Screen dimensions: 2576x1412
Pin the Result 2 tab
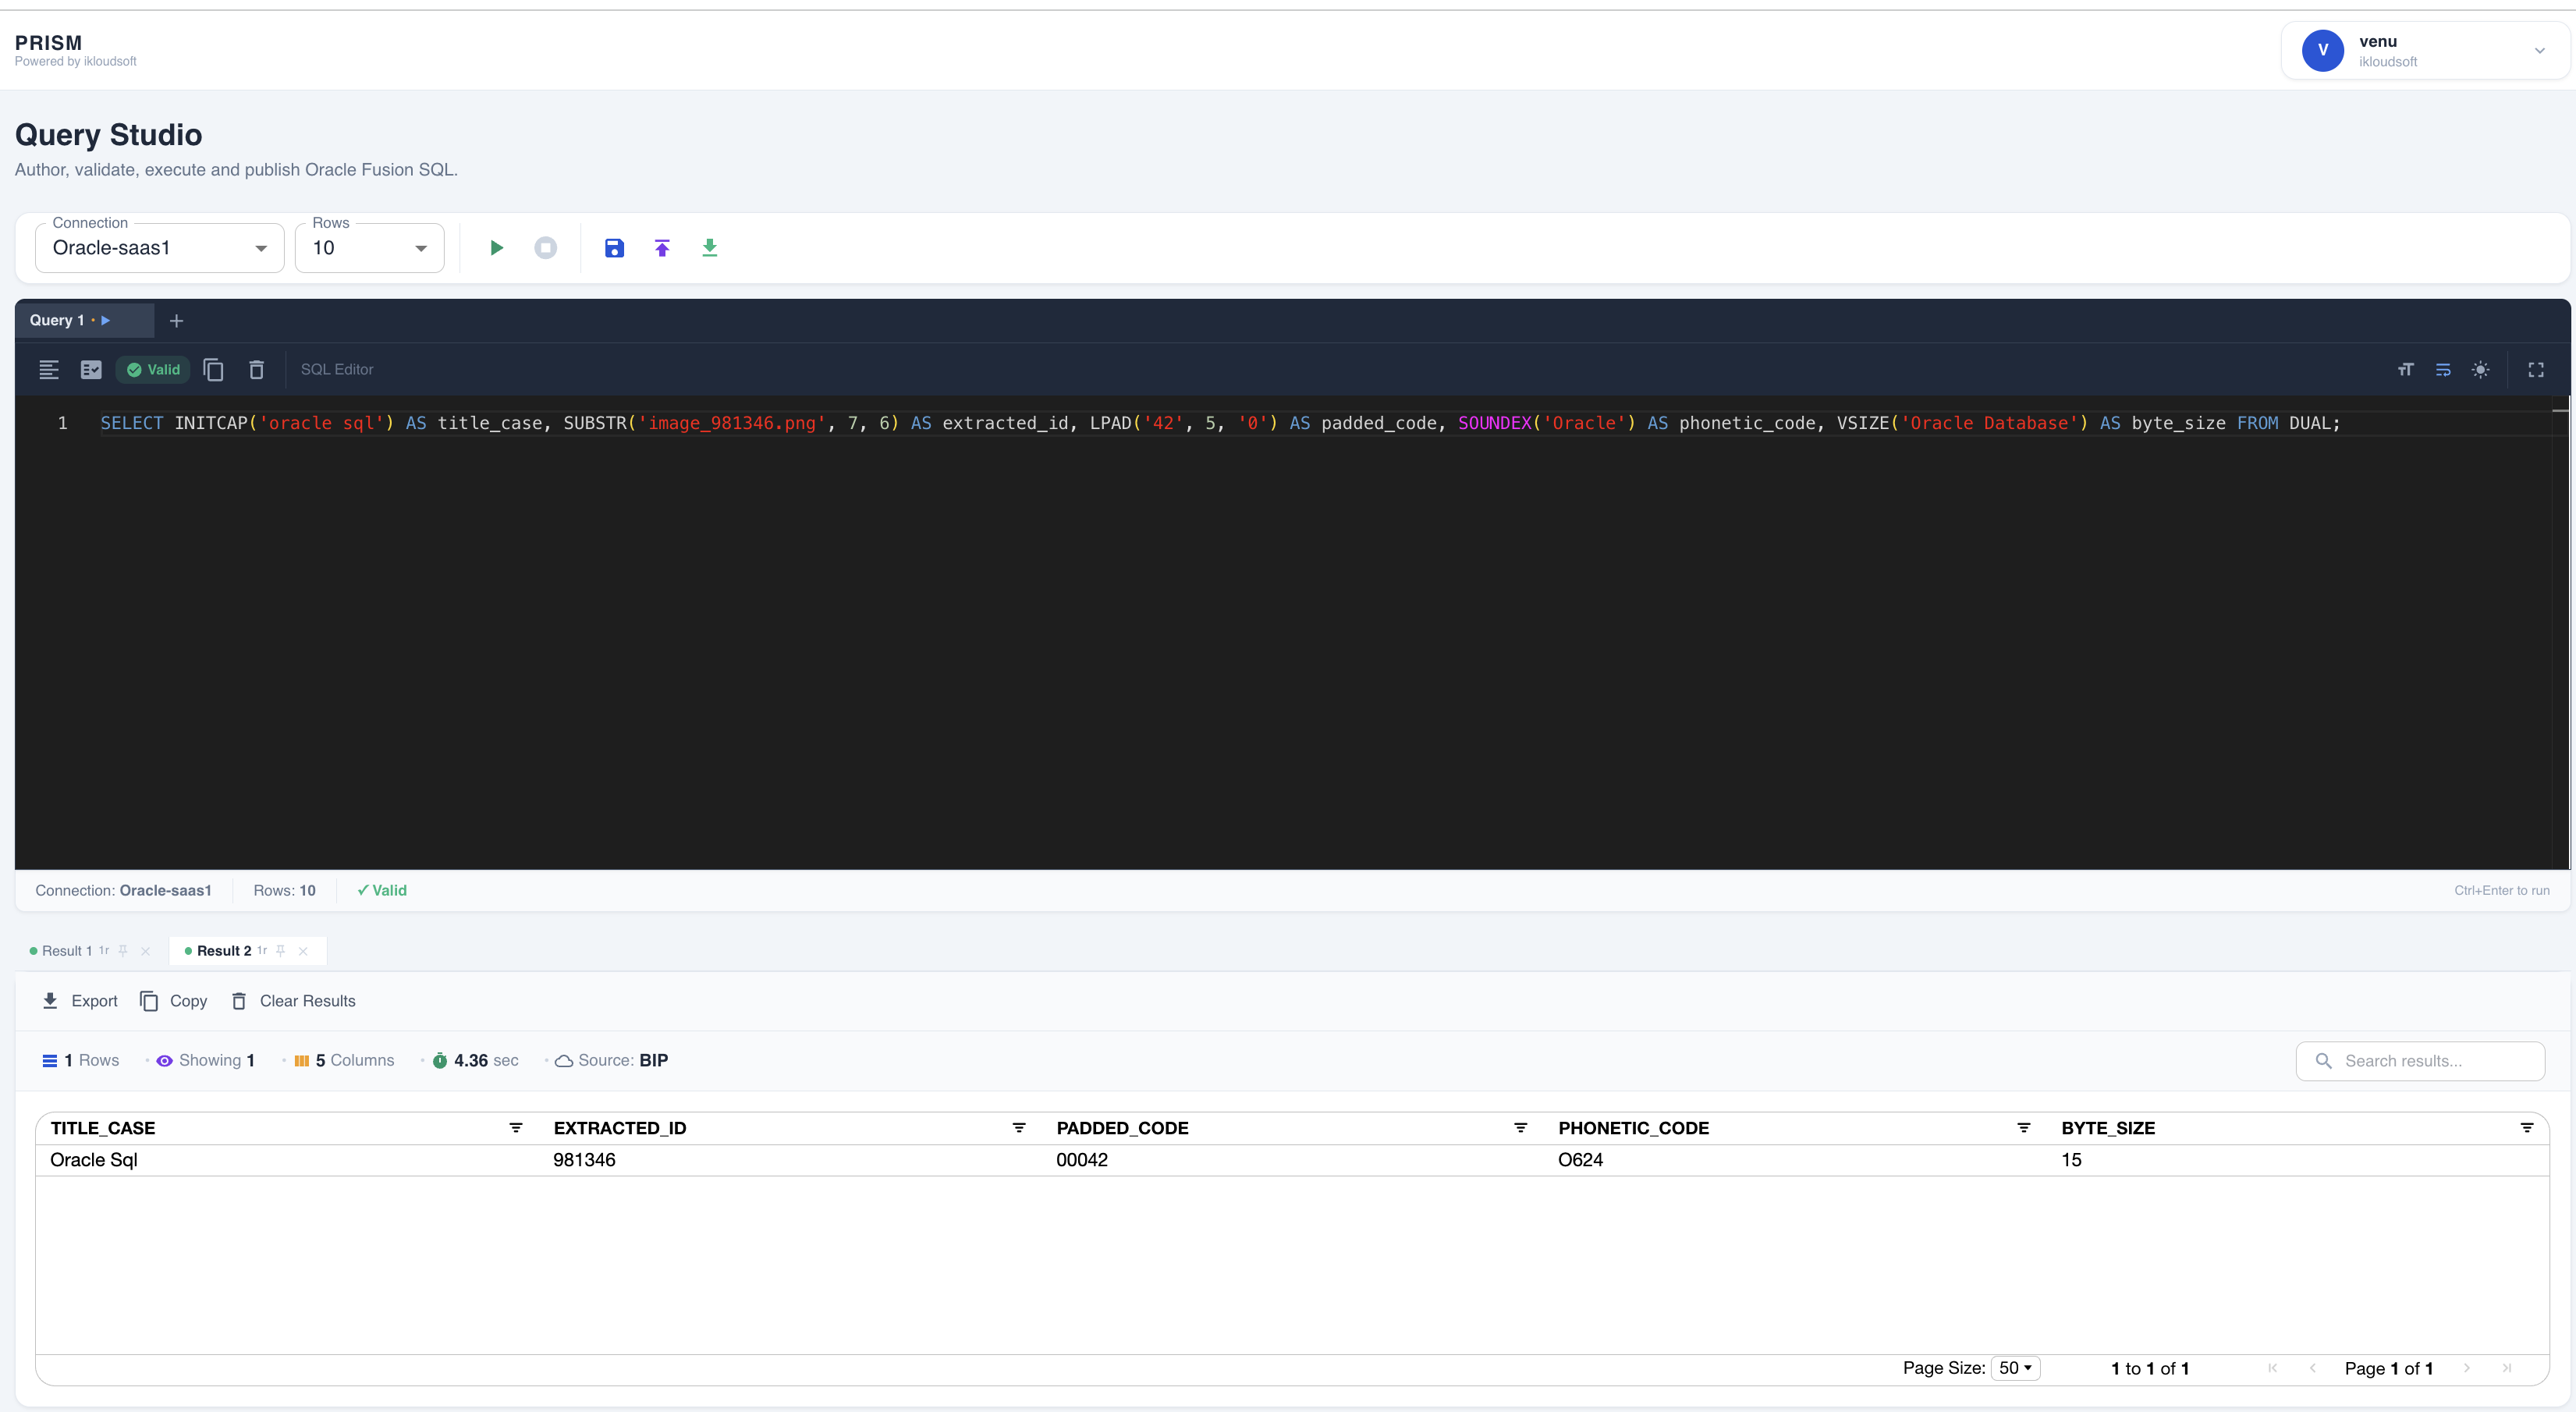coord(281,951)
